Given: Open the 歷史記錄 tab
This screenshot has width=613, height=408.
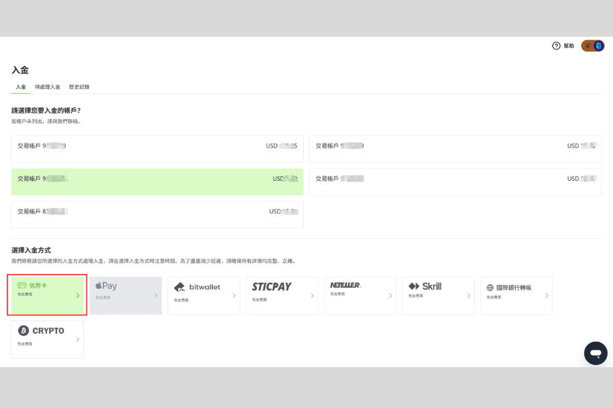Looking at the screenshot, I should point(79,87).
